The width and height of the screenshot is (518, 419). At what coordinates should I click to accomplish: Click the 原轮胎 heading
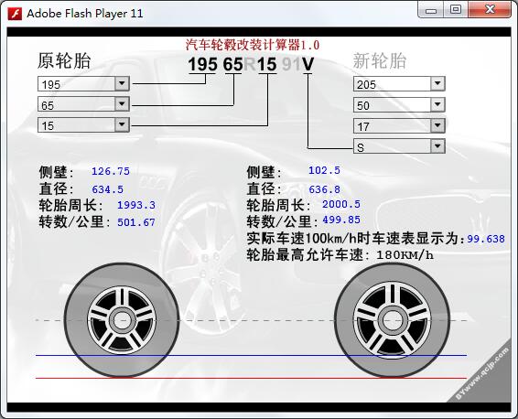coord(64,60)
